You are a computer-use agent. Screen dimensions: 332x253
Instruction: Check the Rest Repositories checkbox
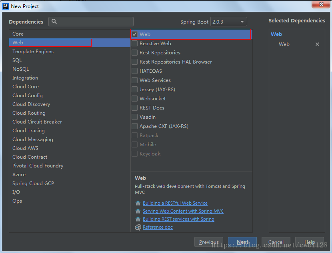coord(135,53)
